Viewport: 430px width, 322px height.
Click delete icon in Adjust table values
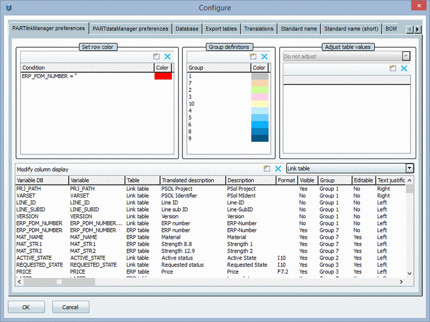coord(404,68)
